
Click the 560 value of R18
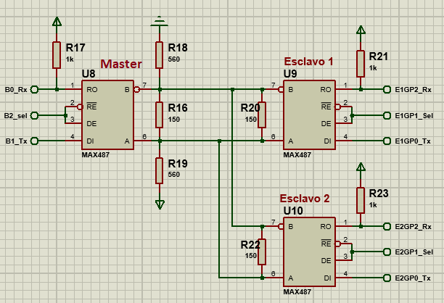[x=174, y=59]
